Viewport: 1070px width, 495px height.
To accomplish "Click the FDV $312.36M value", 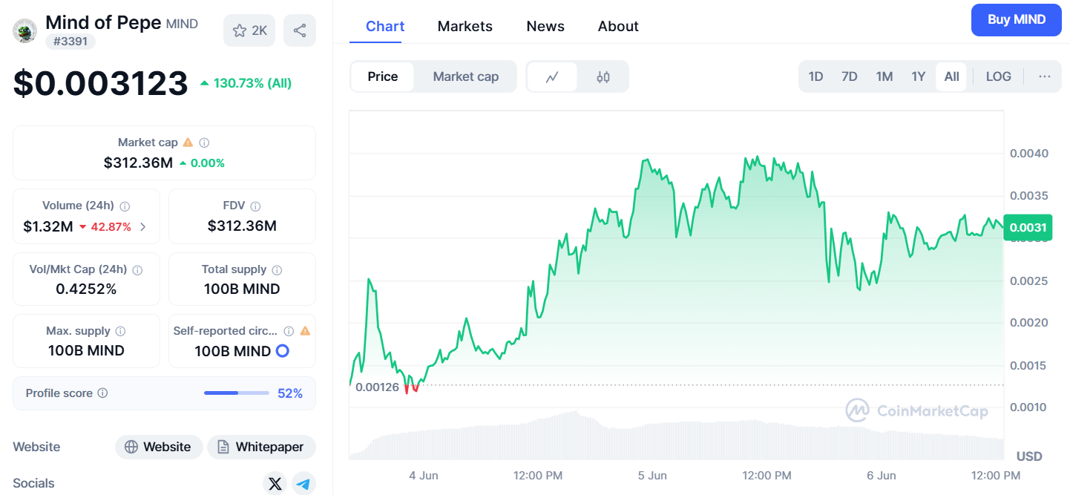I will pyautogui.click(x=242, y=226).
